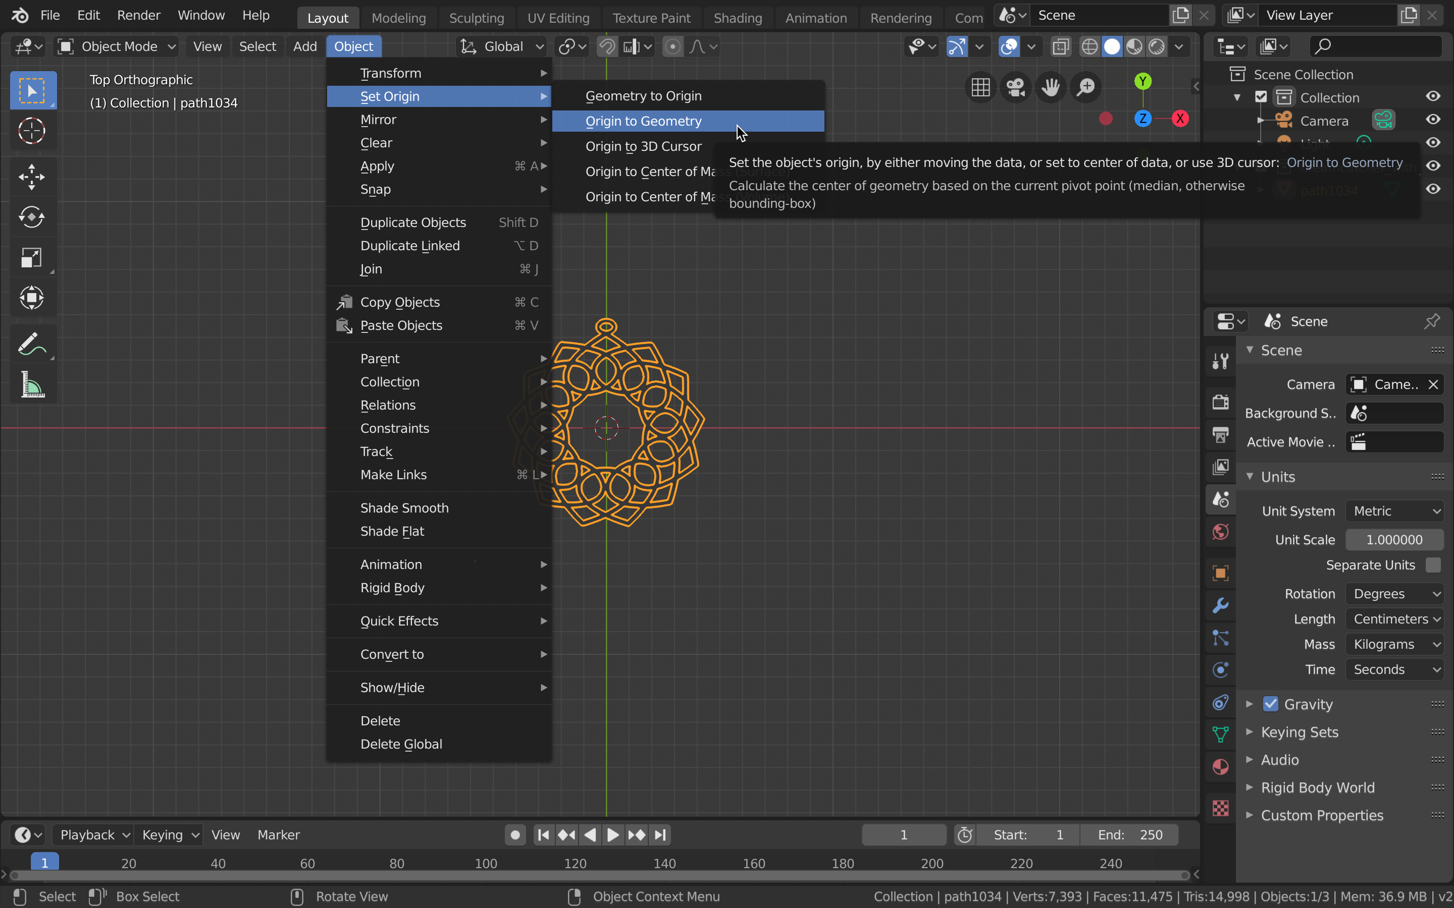Jump to the last frame
The width and height of the screenshot is (1454, 908).
[x=660, y=835]
